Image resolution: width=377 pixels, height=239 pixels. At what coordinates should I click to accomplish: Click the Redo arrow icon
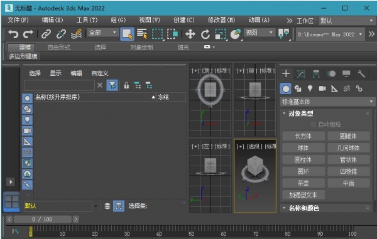pyautogui.click(x=28, y=34)
